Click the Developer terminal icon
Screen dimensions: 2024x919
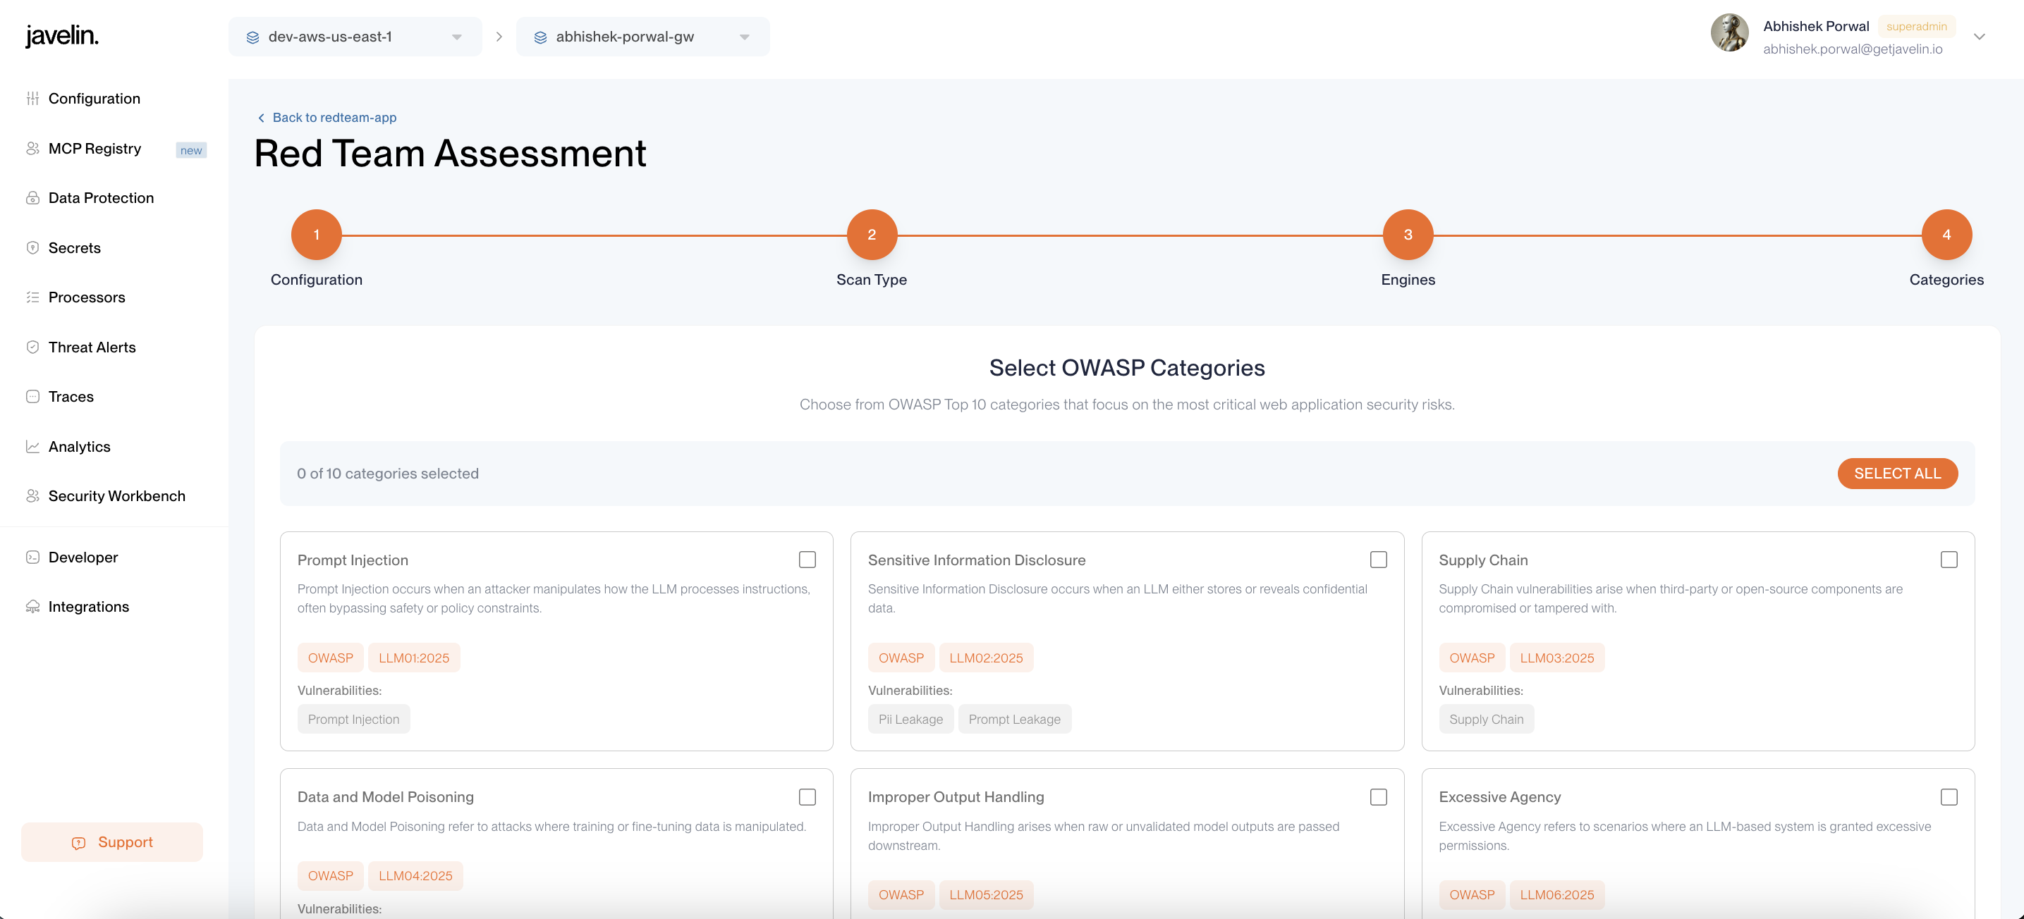tap(32, 557)
